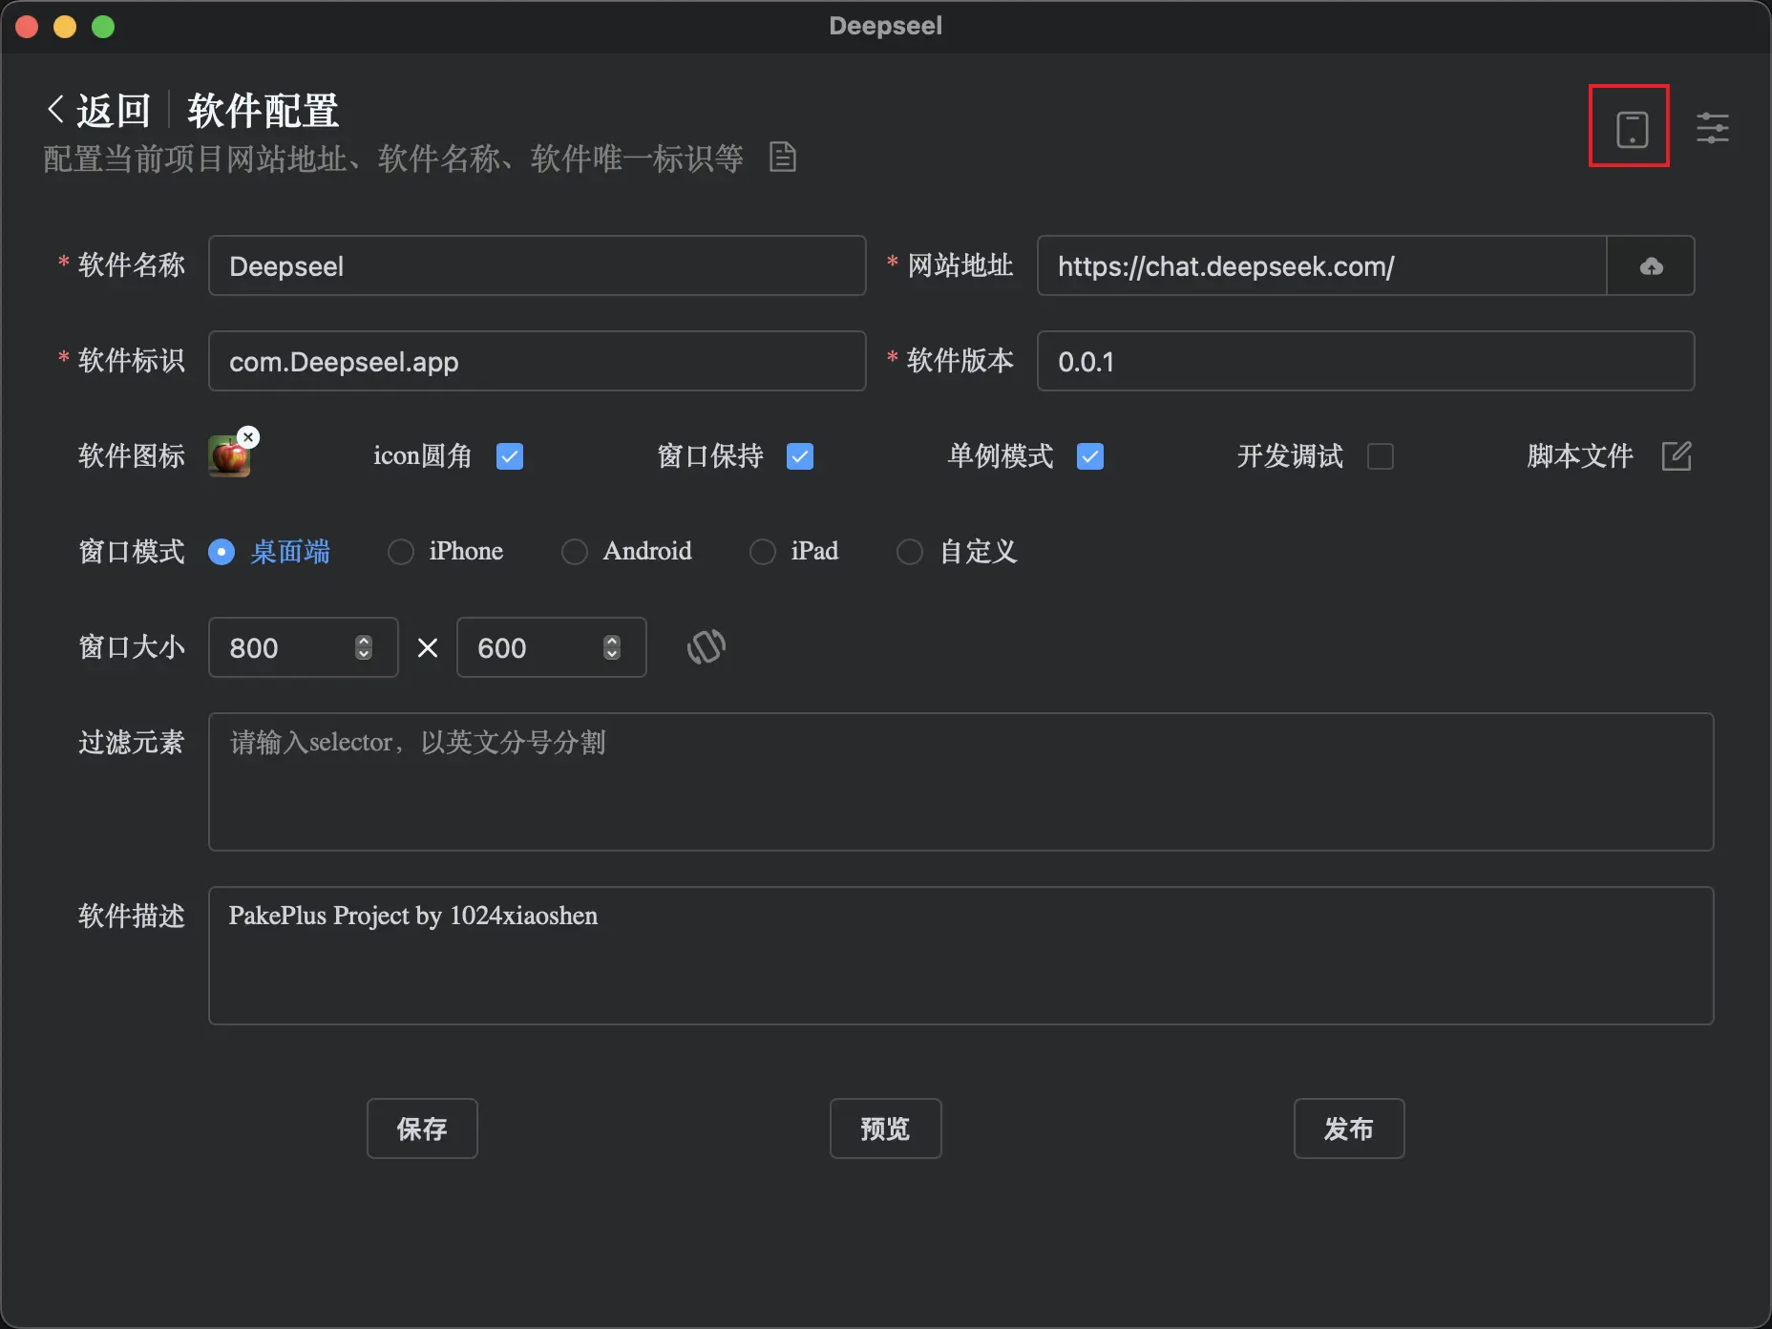The height and width of the screenshot is (1329, 1772).
Task: Enable the 开发调试 checkbox
Action: coord(1382,456)
